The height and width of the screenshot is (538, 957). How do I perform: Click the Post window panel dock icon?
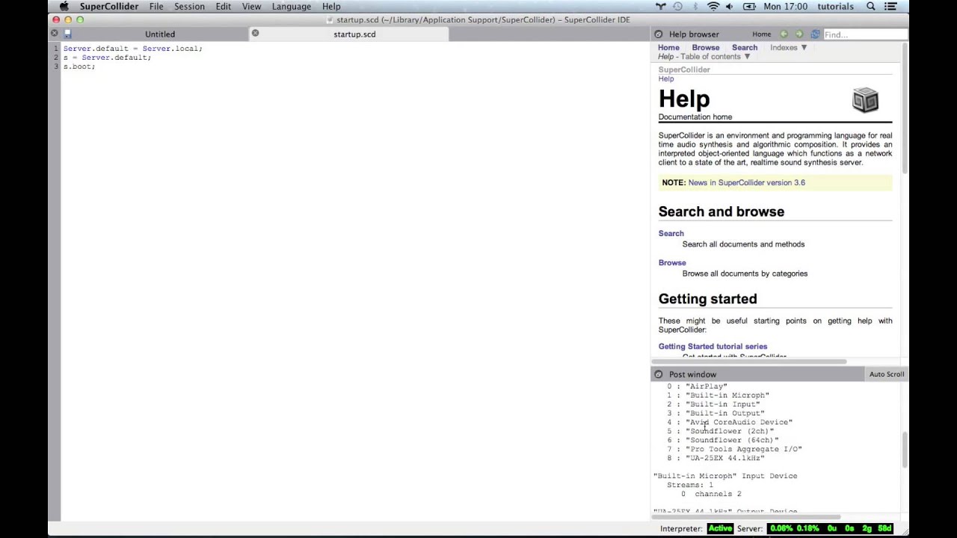tap(658, 374)
